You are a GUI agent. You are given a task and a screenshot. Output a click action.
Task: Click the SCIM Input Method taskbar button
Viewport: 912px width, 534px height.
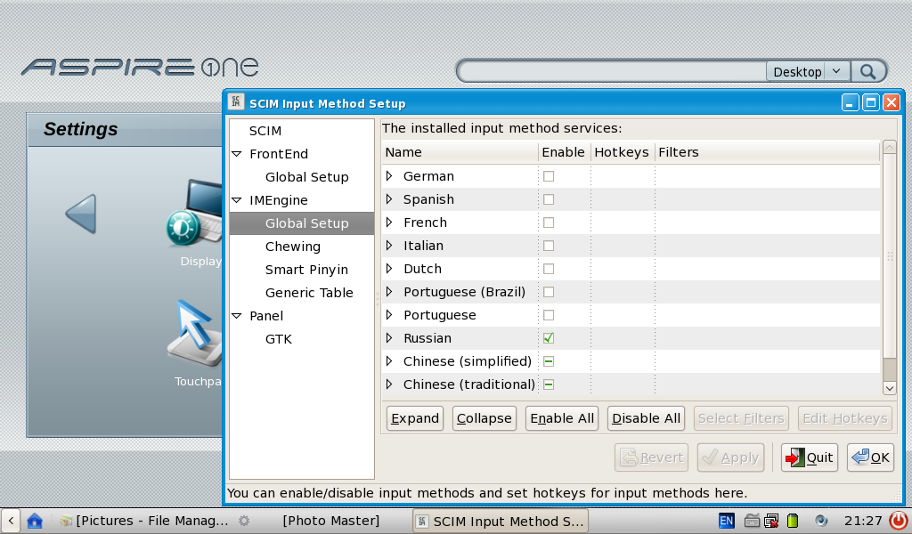pyautogui.click(x=501, y=521)
